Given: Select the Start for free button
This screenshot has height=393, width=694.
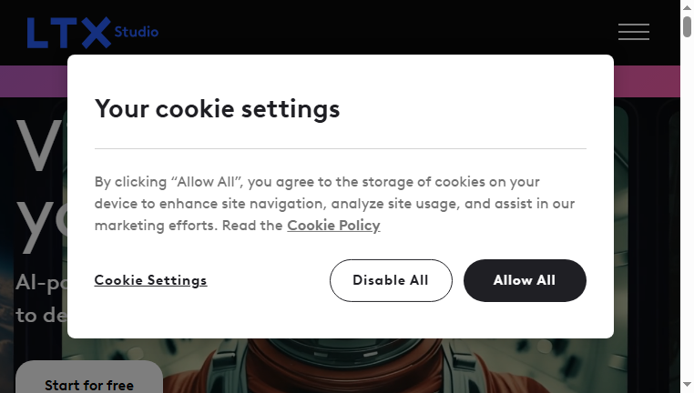Looking at the screenshot, I should coord(89,378).
